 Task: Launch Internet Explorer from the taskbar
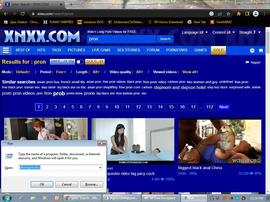(x=21, y=198)
